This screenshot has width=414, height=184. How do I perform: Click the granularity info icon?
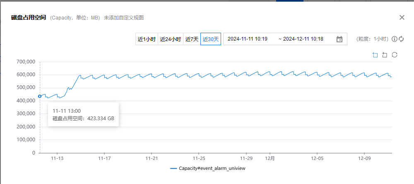[395, 39]
